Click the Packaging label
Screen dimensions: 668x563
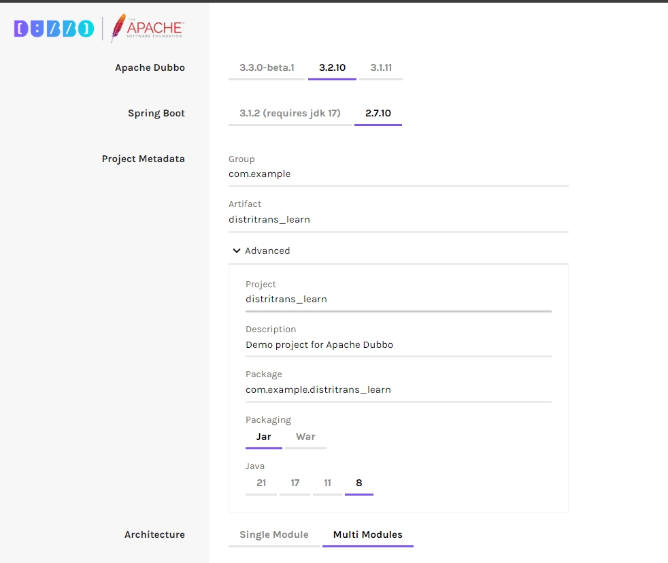[x=269, y=420]
